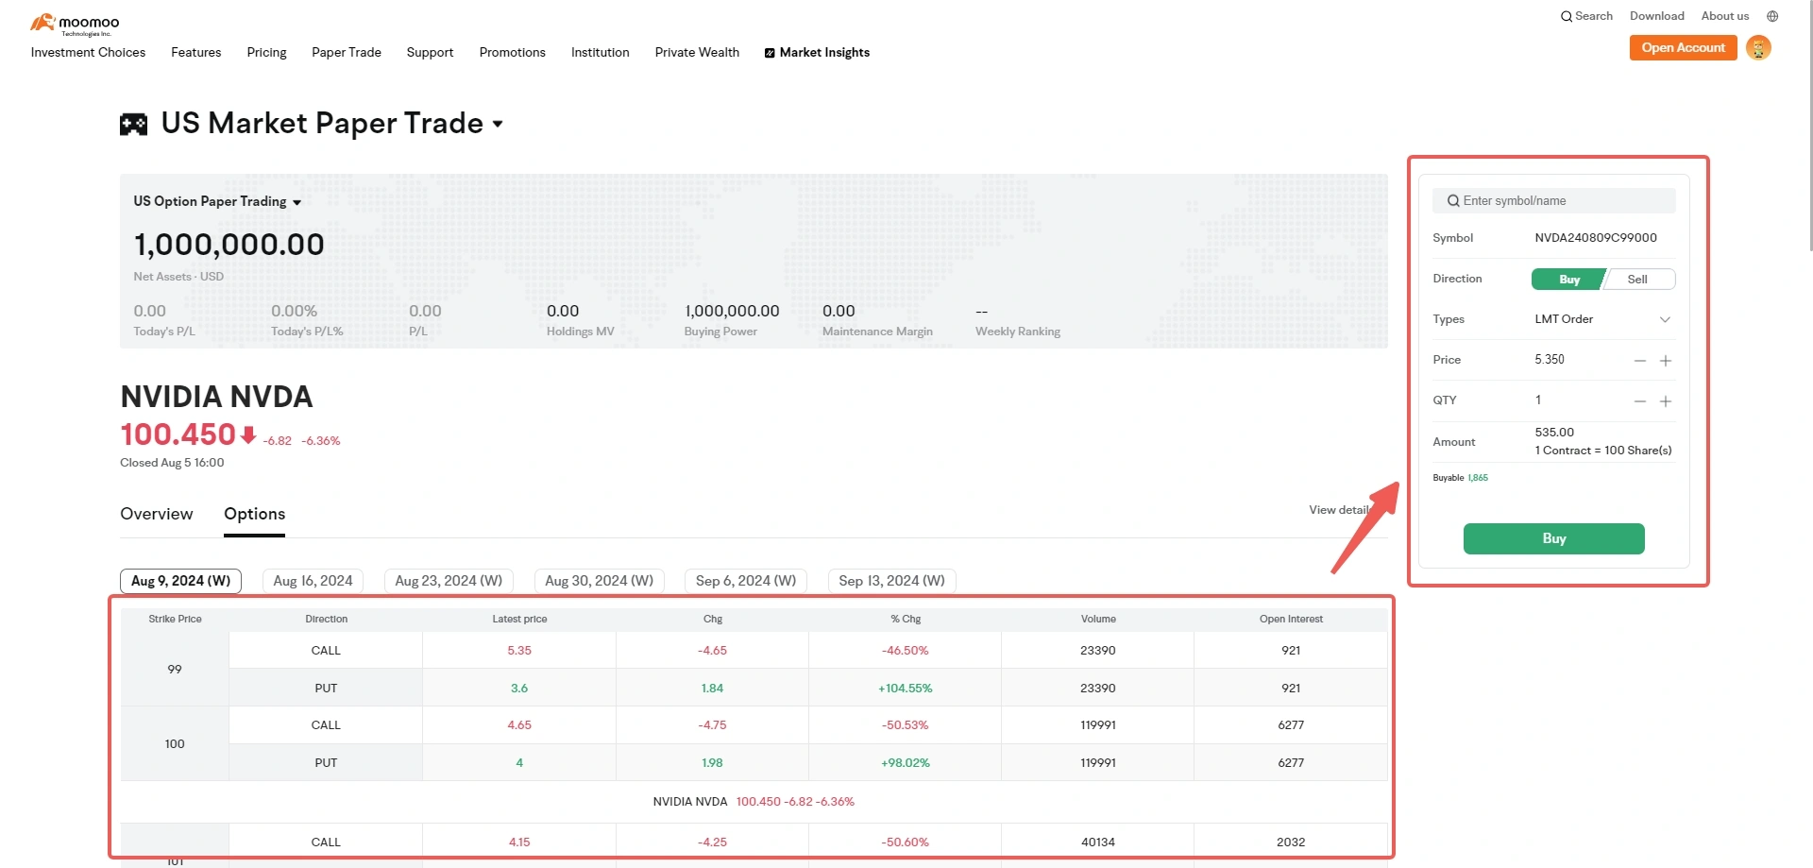Click open interest 2032 cell

click(1291, 842)
